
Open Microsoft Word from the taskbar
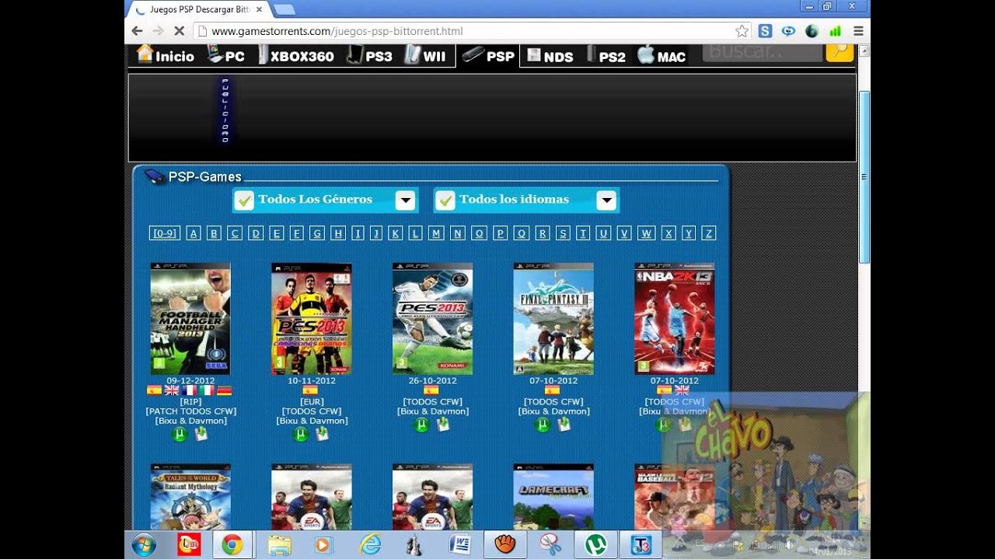(460, 545)
